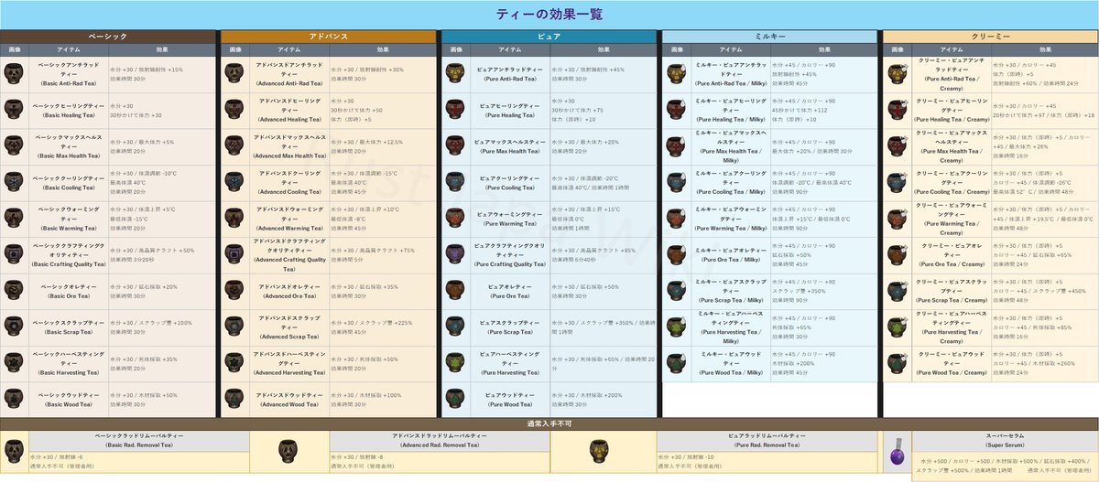Click the Milky Pure Anti-Rad Tea image

click(x=675, y=73)
